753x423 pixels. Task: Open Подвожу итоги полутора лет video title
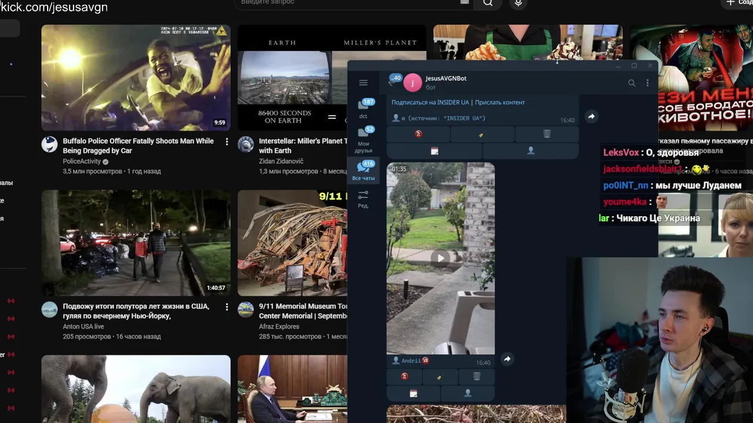coord(136,311)
